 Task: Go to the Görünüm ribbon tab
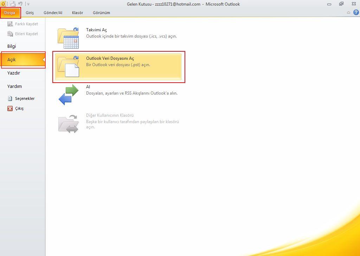pos(101,13)
